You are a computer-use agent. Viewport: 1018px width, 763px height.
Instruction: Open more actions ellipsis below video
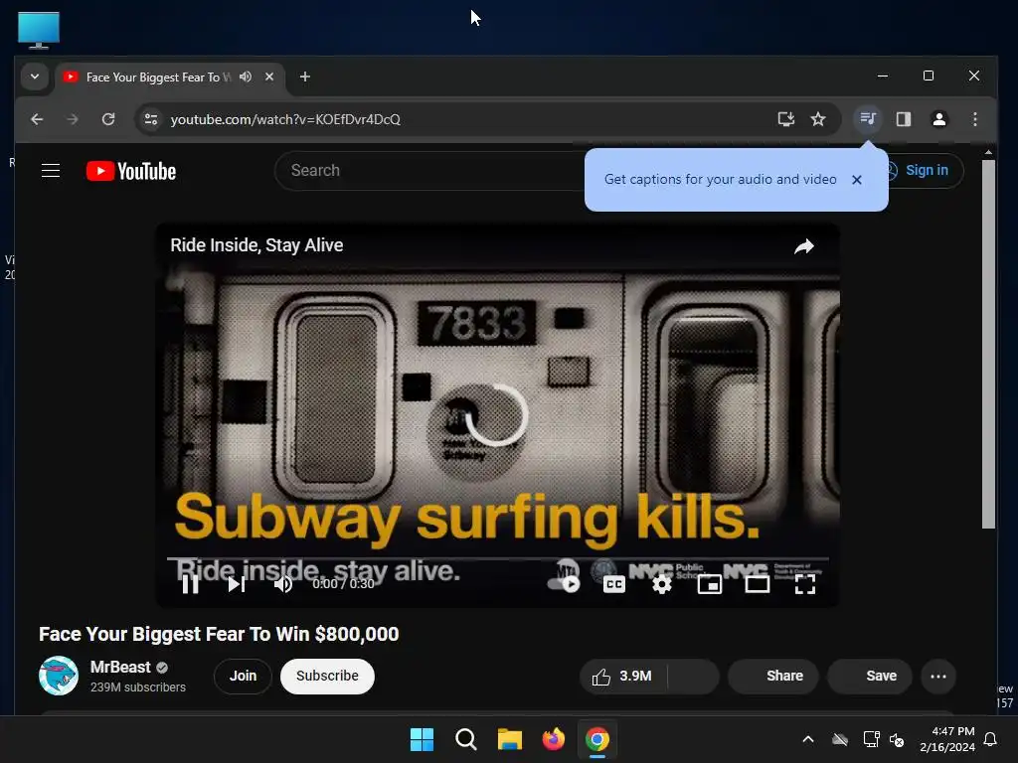938,676
